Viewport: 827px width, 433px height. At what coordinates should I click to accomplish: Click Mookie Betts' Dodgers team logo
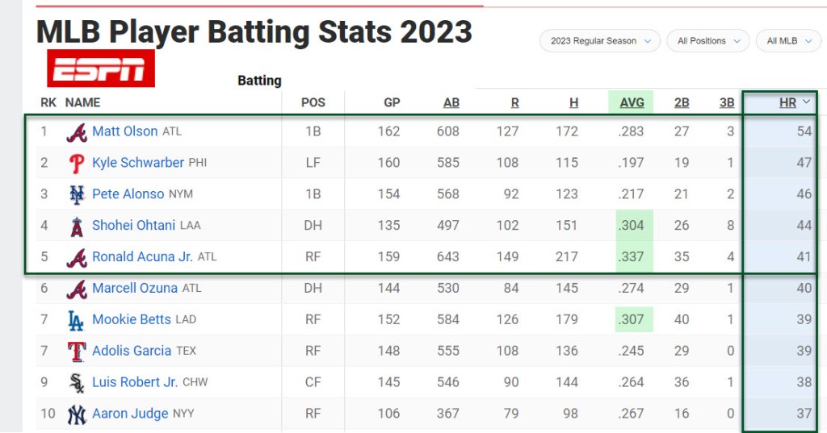pyautogui.click(x=76, y=320)
